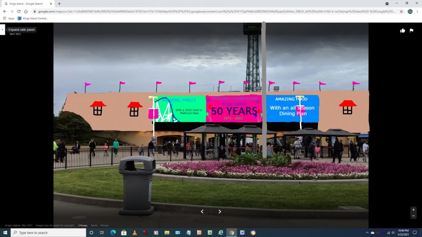Viewport: 422px width, 237px height.
Task: Go to next photo arrow
Action: pos(219,211)
